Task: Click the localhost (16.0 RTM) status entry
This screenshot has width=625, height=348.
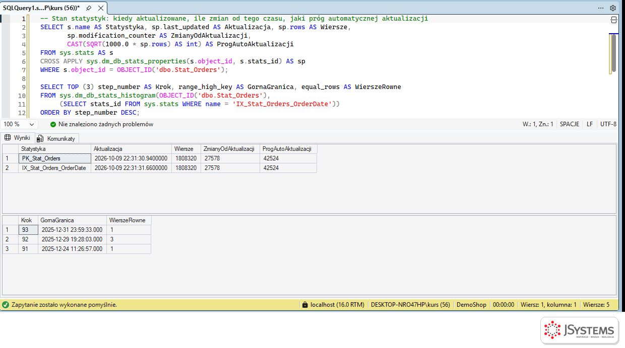Action: point(337,305)
